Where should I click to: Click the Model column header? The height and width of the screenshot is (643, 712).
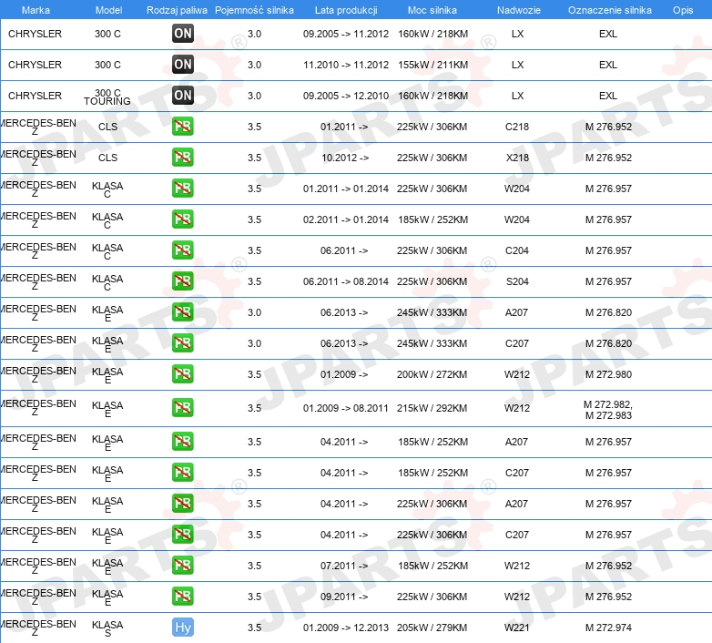click(x=108, y=10)
